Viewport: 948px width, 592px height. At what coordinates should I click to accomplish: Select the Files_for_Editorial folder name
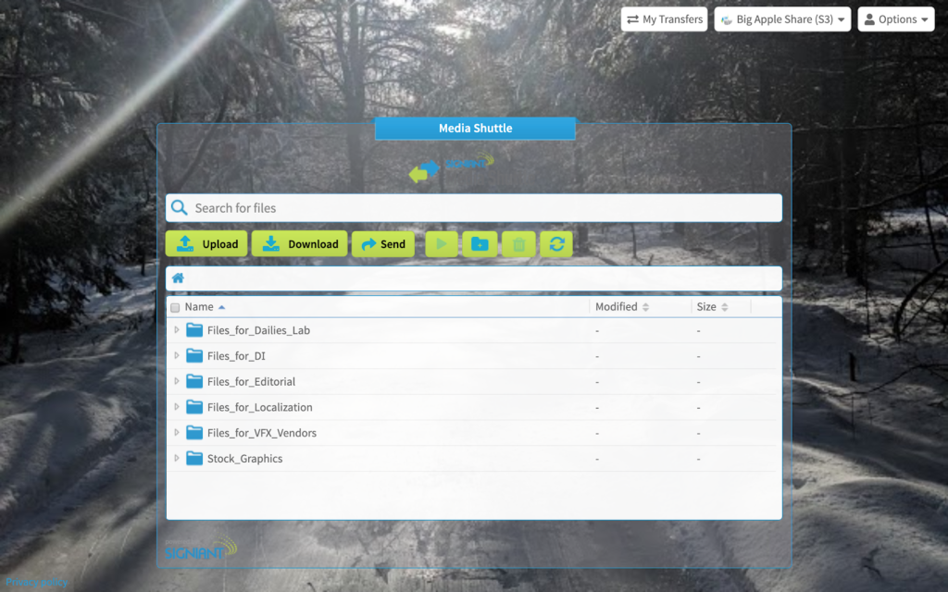coord(252,382)
